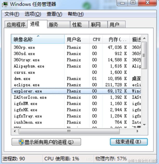Click the horizontal scrollbar left arrow

point(15,131)
